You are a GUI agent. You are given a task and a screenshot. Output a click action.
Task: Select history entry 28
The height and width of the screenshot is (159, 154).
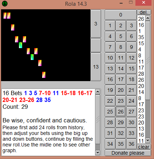click(141, 74)
